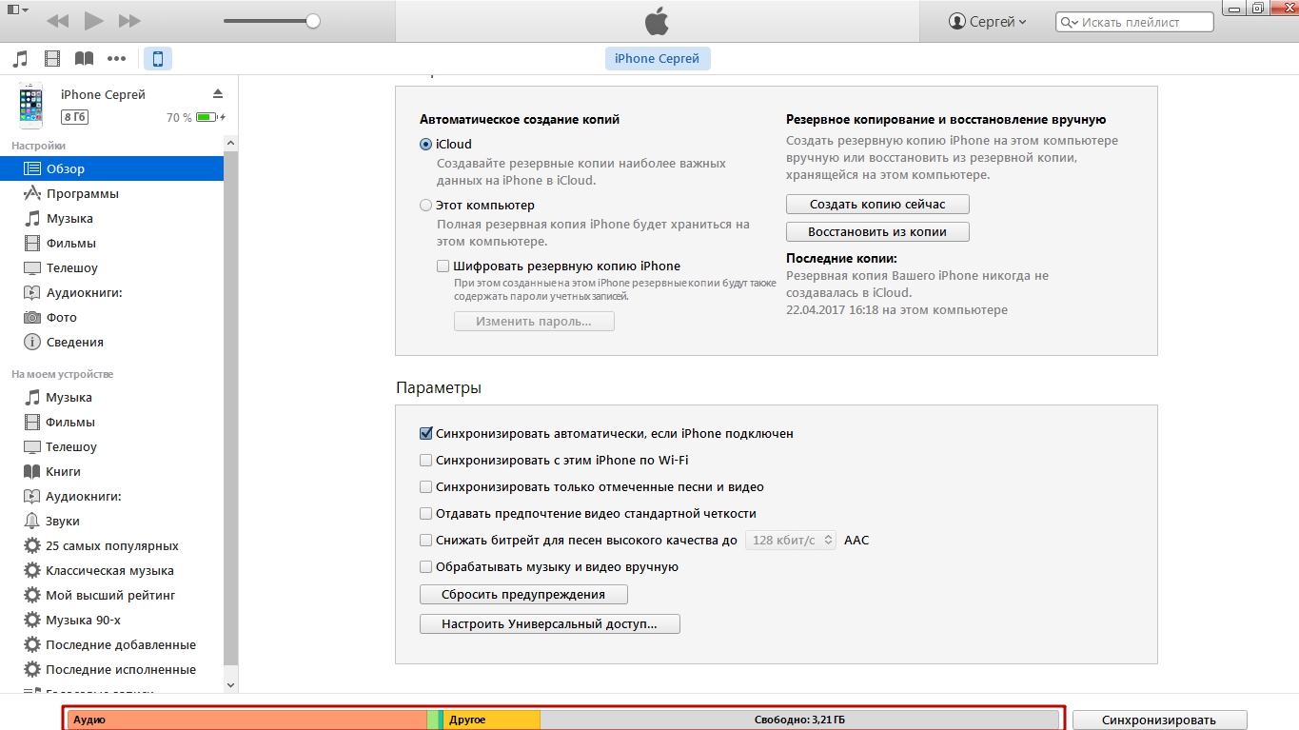1299x730 pixels.
Task: Uncheck Синхронизировать автоматически, если iPhone подключен
Action: [x=425, y=433]
